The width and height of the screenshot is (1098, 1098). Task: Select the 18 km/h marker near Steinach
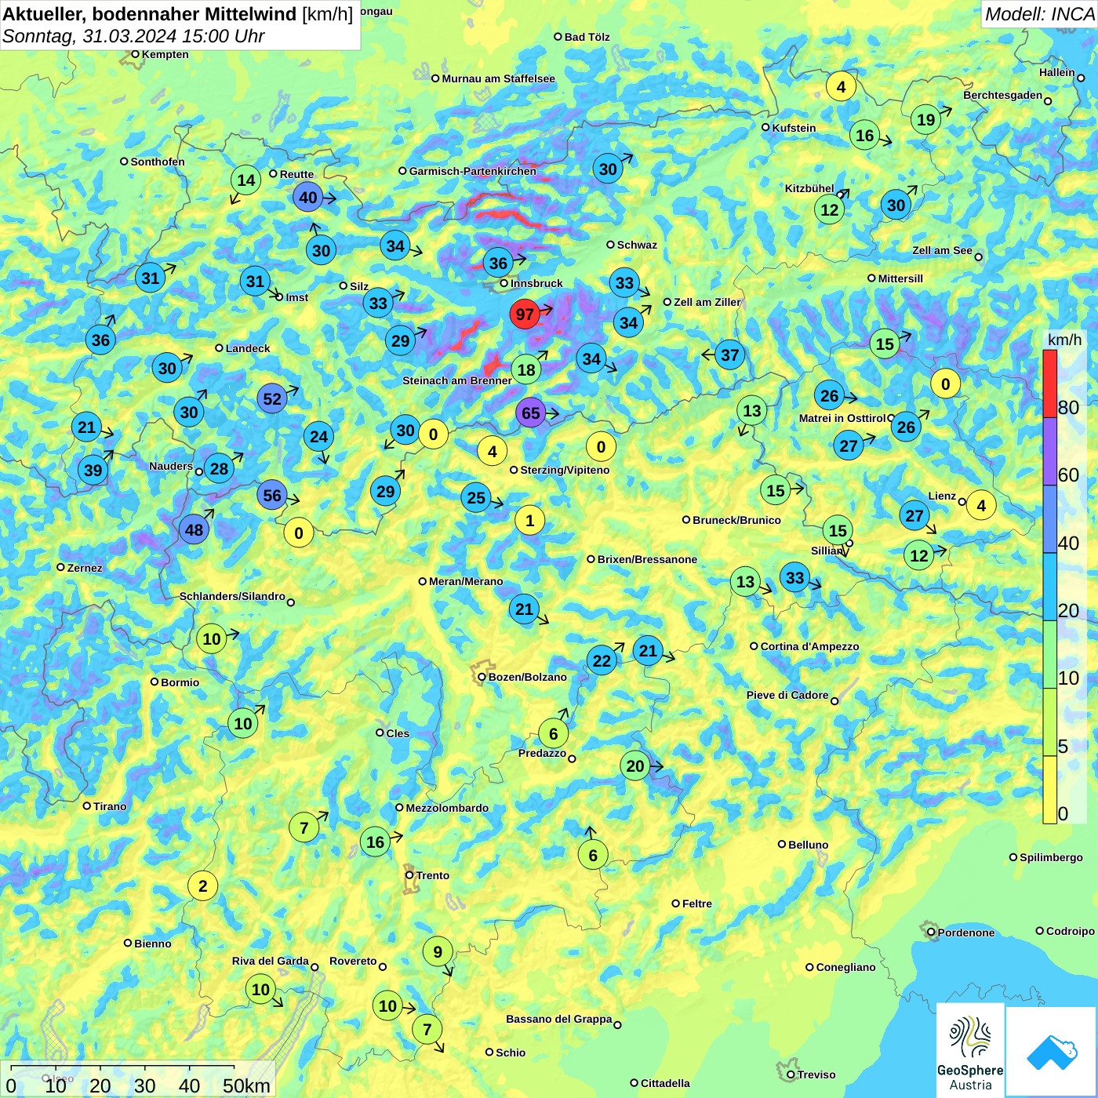526,370
